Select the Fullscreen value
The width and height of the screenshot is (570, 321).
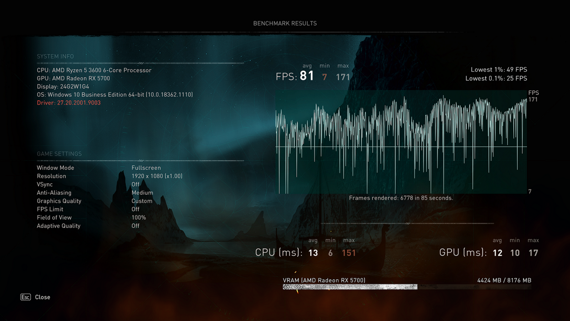coord(146,168)
